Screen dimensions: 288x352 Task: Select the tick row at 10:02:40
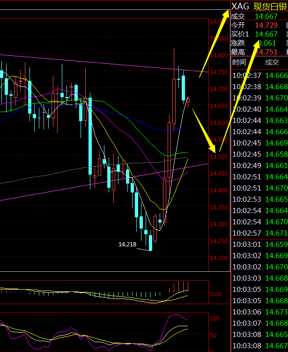(260, 109)
